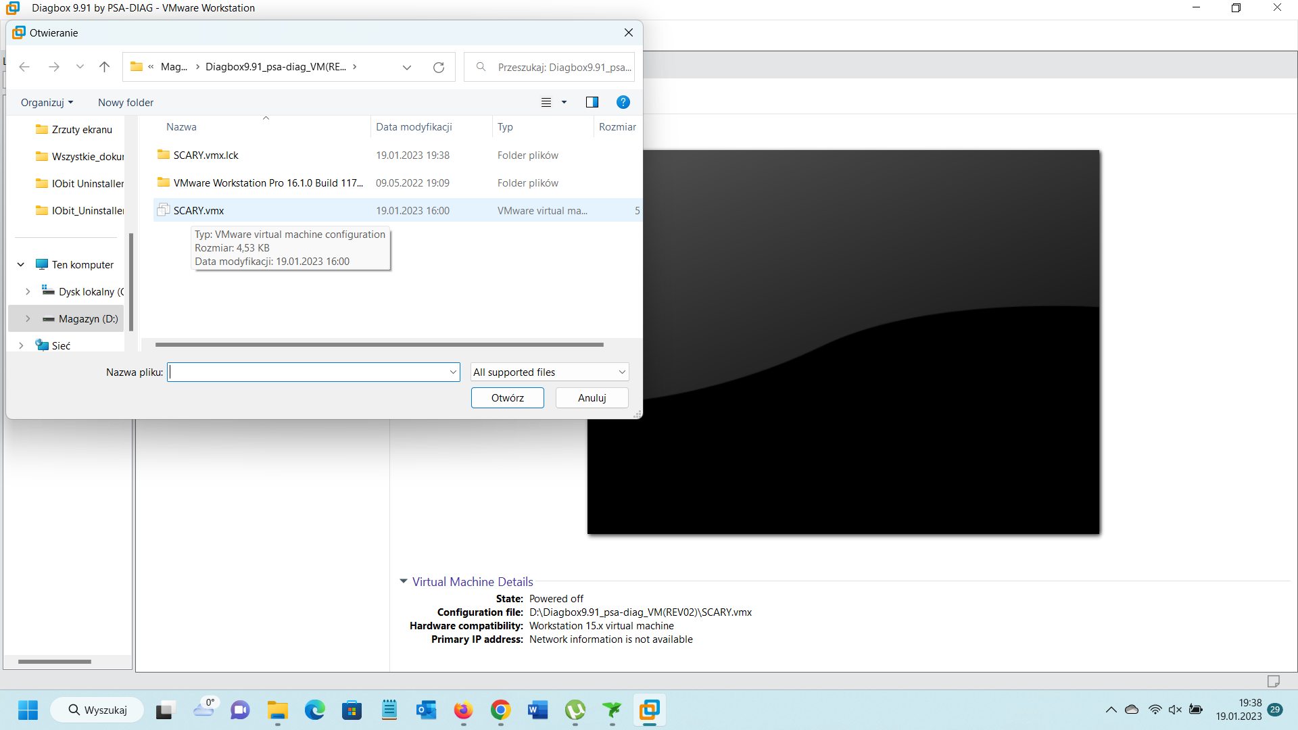This screenshot has width=1298, height=730.
Task: Sort by Data modyfikacji column
Action: pyautogui.click(x=414, y=127)
